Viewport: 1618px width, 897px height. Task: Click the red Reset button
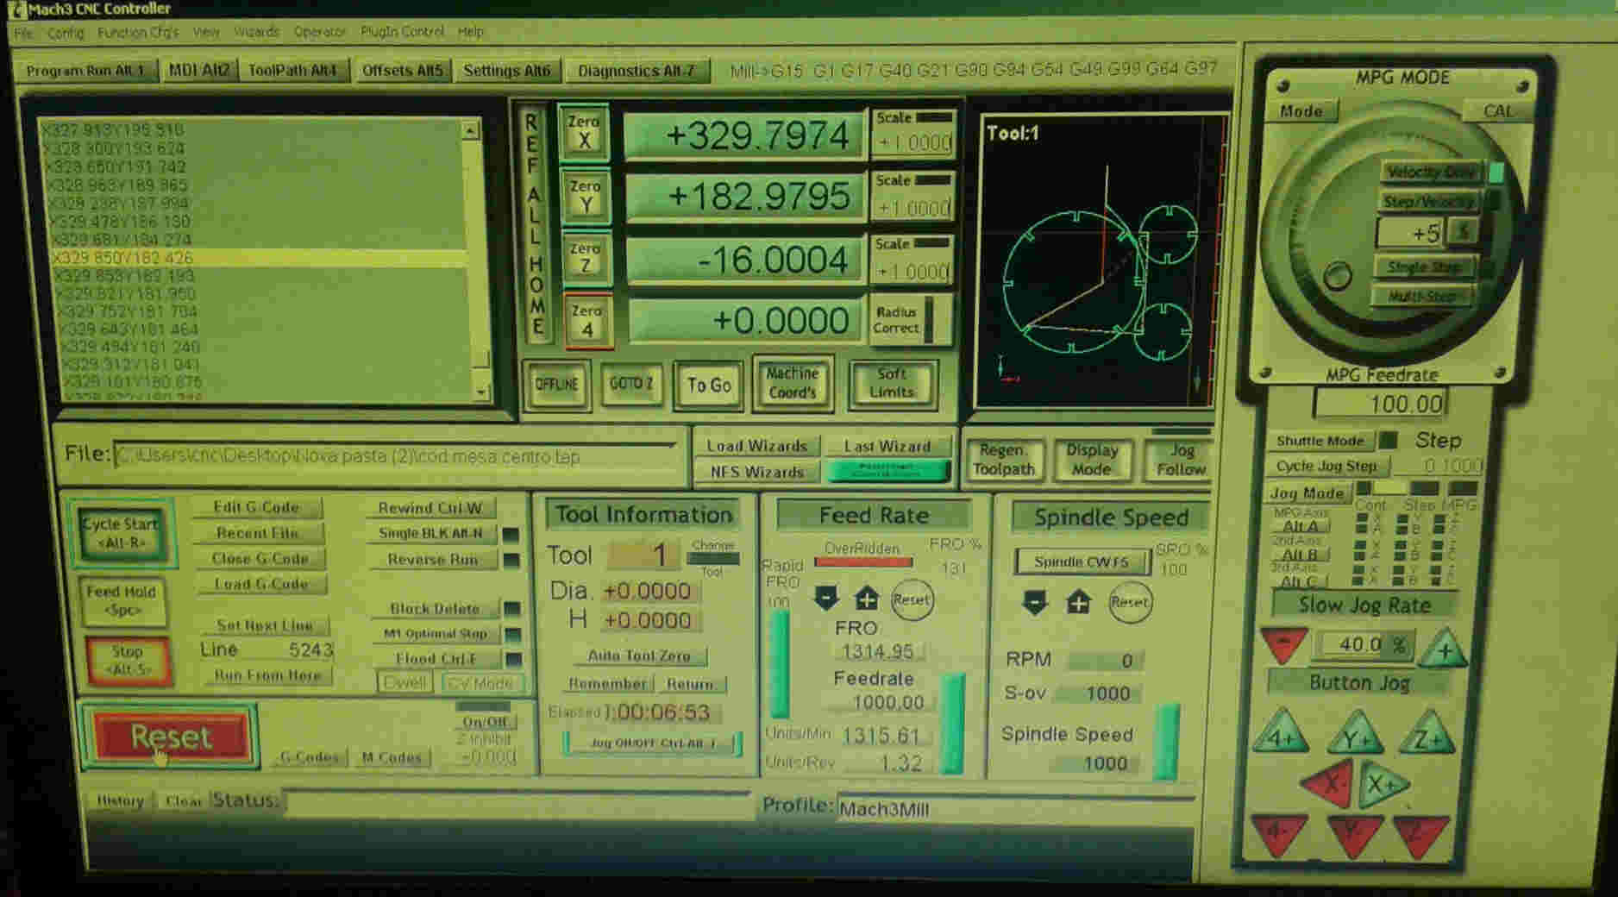click(170, 736)
